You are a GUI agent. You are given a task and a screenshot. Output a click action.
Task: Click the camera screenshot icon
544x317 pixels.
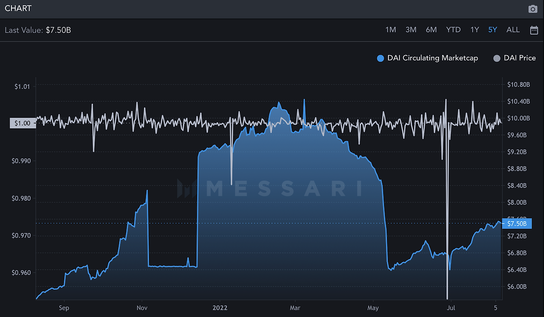tap(533, 9)
